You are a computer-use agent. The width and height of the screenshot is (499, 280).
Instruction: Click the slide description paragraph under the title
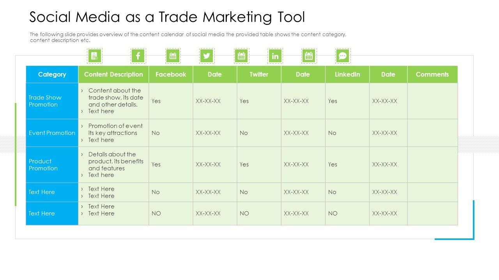[188, 37]
